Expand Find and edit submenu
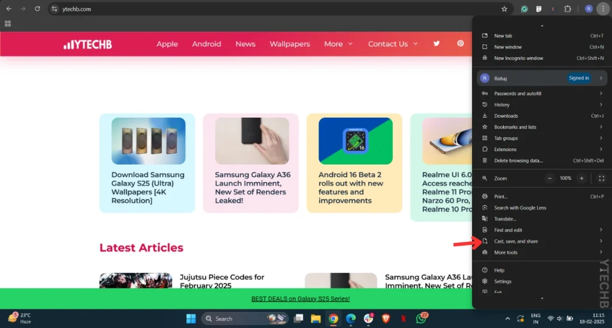 point(543,230)
